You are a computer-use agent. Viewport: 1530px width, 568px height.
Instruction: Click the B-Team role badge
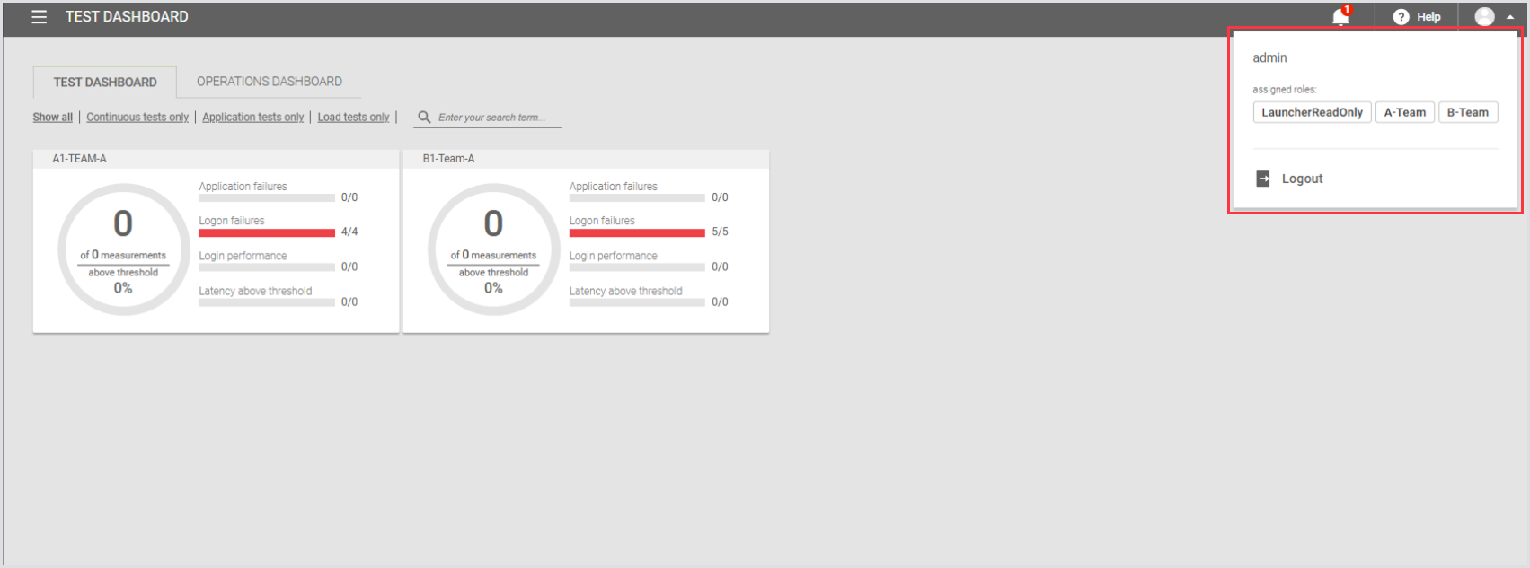tap(1467, 112)
